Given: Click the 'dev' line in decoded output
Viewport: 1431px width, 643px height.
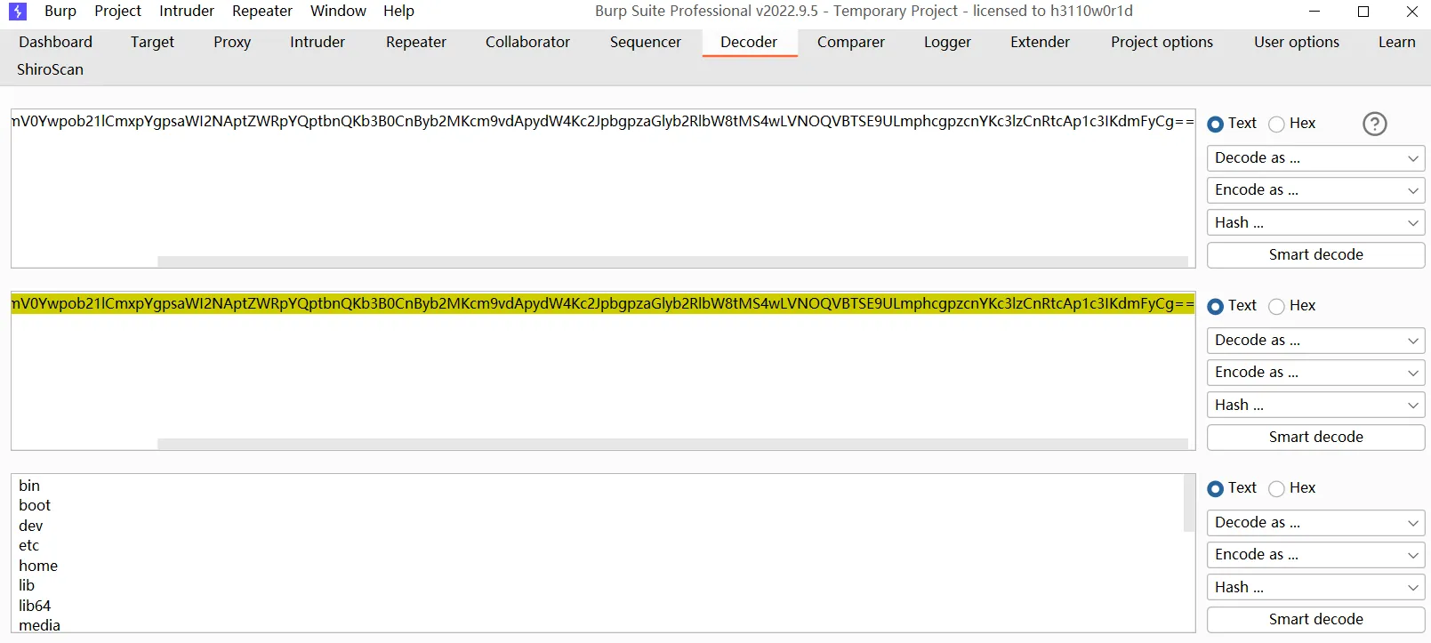Looking at the screenshot, I should (x=31, y=526).
